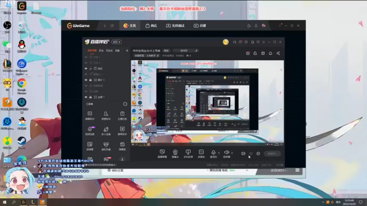367x206 pixels.
Task: Add 手机投屏 phone cast source
Action: coord(188,154)
